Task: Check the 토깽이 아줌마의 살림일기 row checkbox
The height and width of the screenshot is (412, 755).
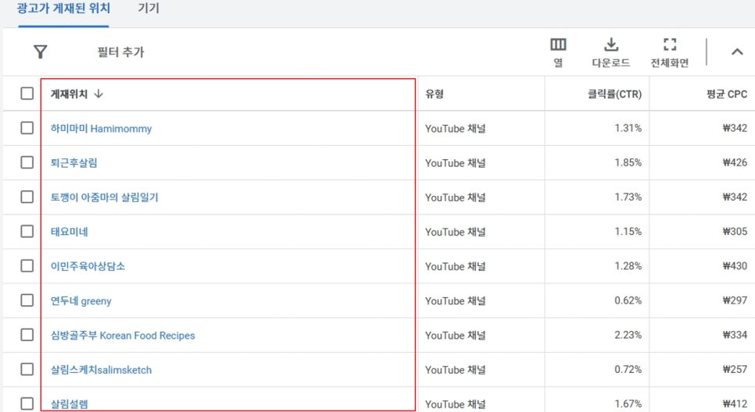Action: (27, 197)
